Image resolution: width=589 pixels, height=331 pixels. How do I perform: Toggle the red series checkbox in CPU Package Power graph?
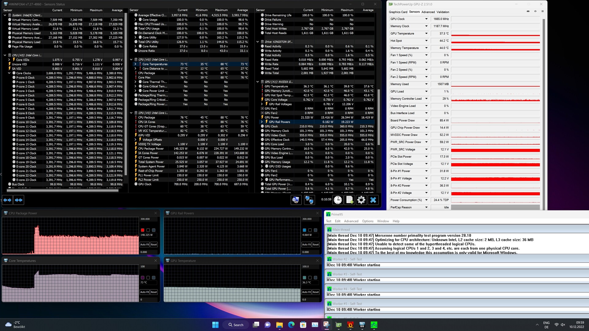pos(143,230)
